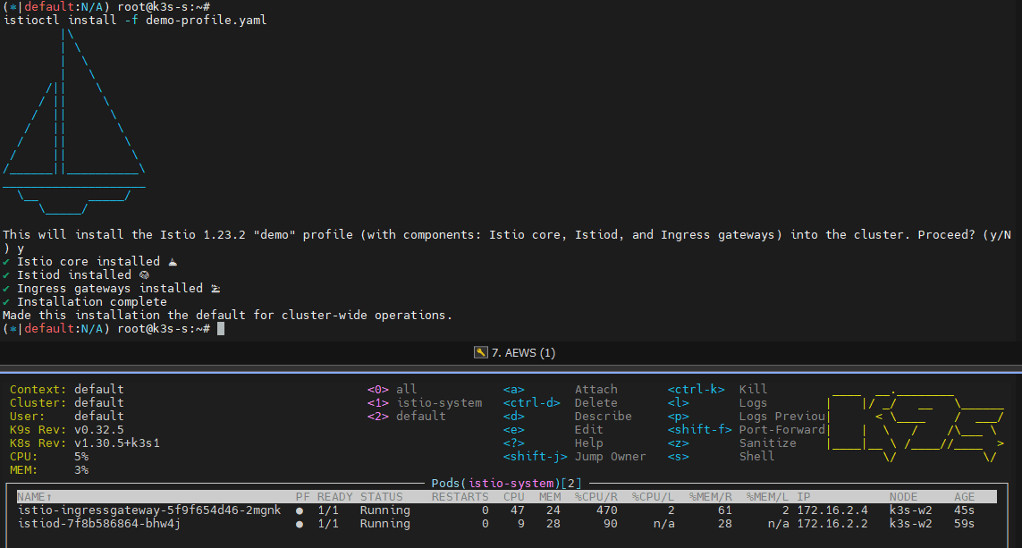Select the 7. AEWS (1) terminal tab
The height and width of the screenshot is (548, 1022).
[514, 353]
